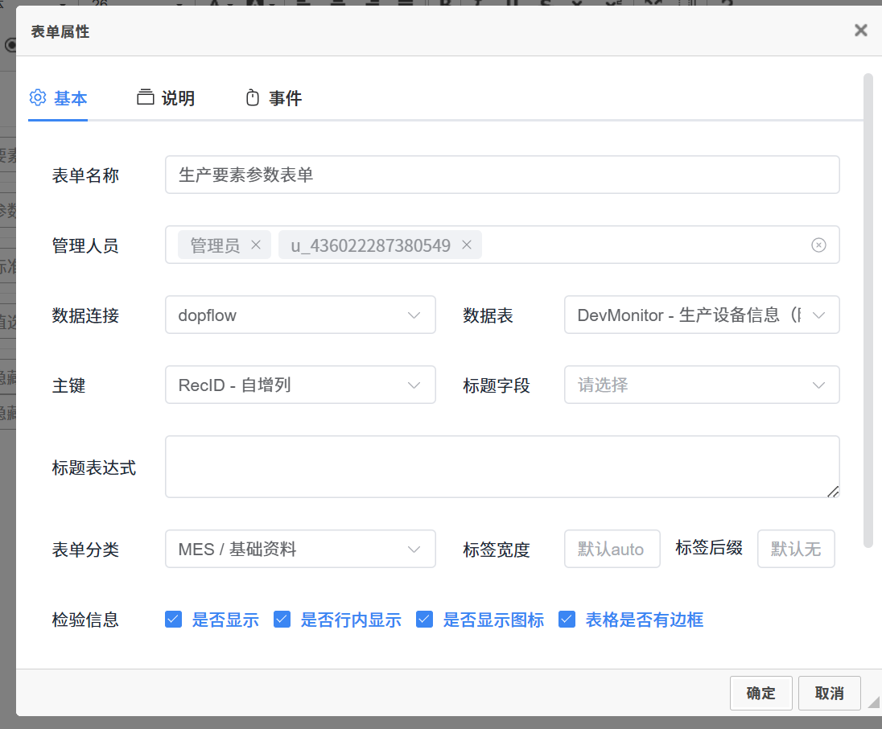Open the 数据连接 dropdown showing dopflow
The height and width of the screenshot is (729, 882).
[300, 315]
